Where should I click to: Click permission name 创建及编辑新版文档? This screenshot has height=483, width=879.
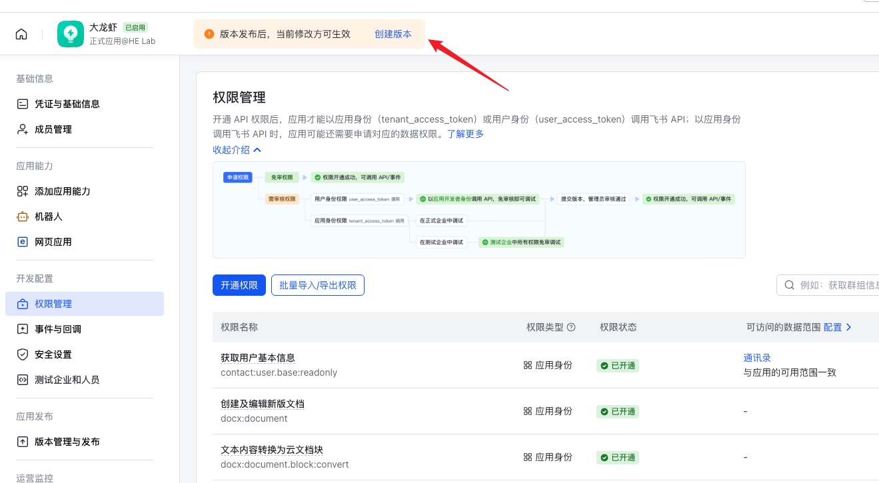263,404
